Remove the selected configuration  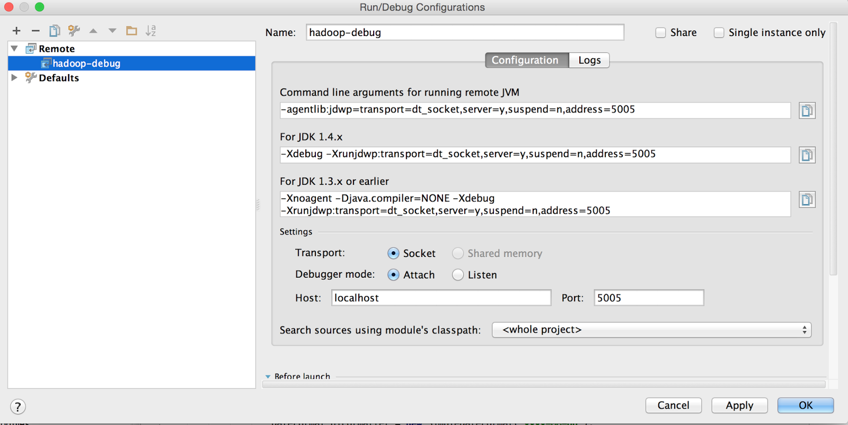pos(36,31)
